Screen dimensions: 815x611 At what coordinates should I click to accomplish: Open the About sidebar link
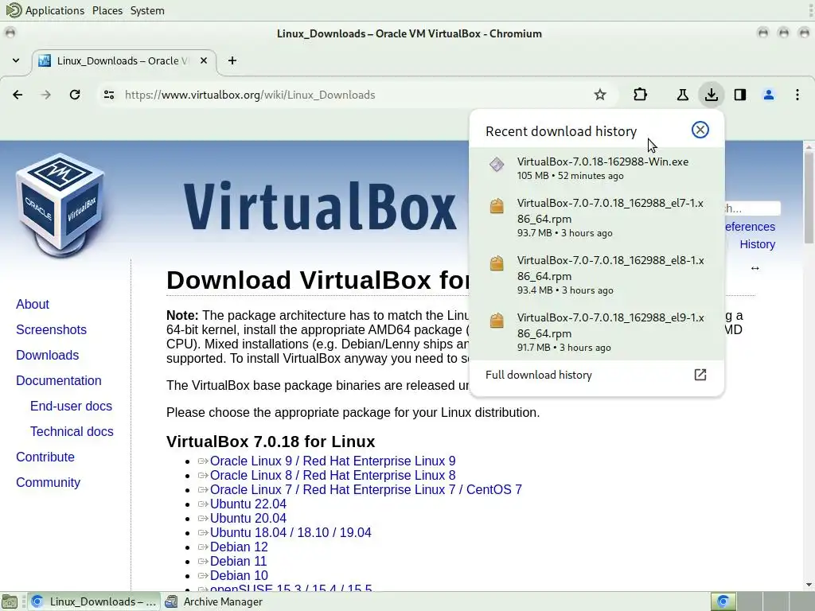tap(32, 304)
